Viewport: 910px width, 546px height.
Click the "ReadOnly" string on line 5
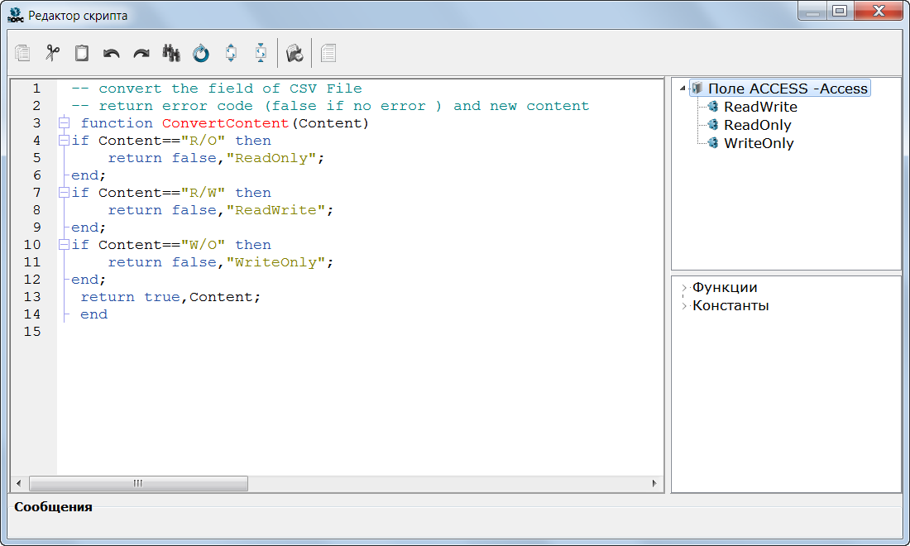(271, 158)
